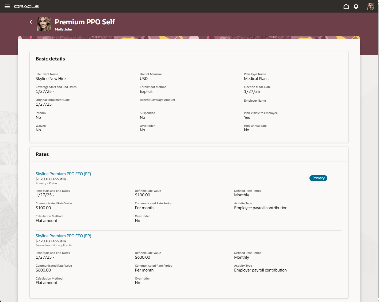Click the Unit of Measure label
The width and height of the screenshot is (379, 302).
pos(151,74)
